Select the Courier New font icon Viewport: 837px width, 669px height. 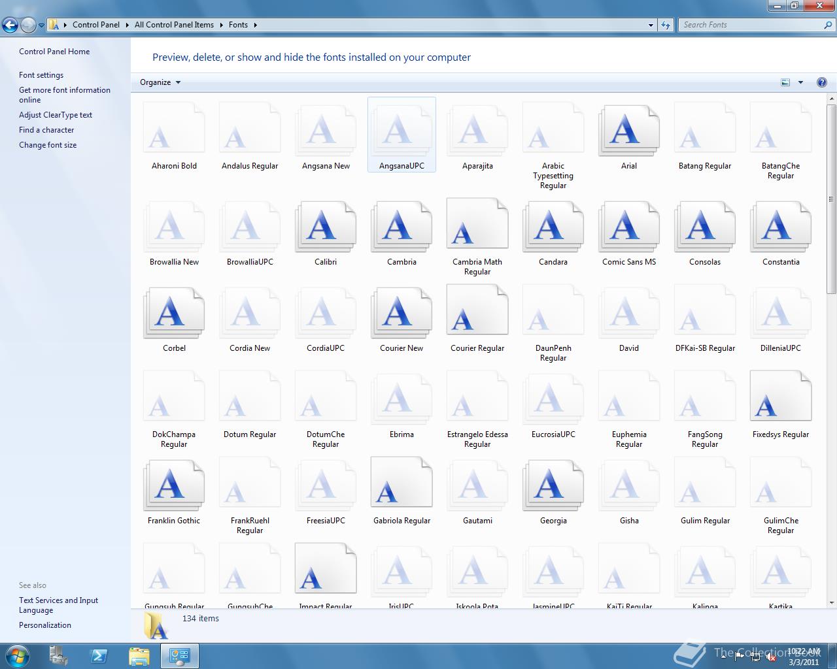(x=401, y=312)
